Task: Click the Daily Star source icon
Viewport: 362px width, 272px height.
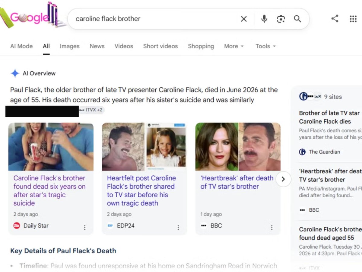Action: [17, 225]
